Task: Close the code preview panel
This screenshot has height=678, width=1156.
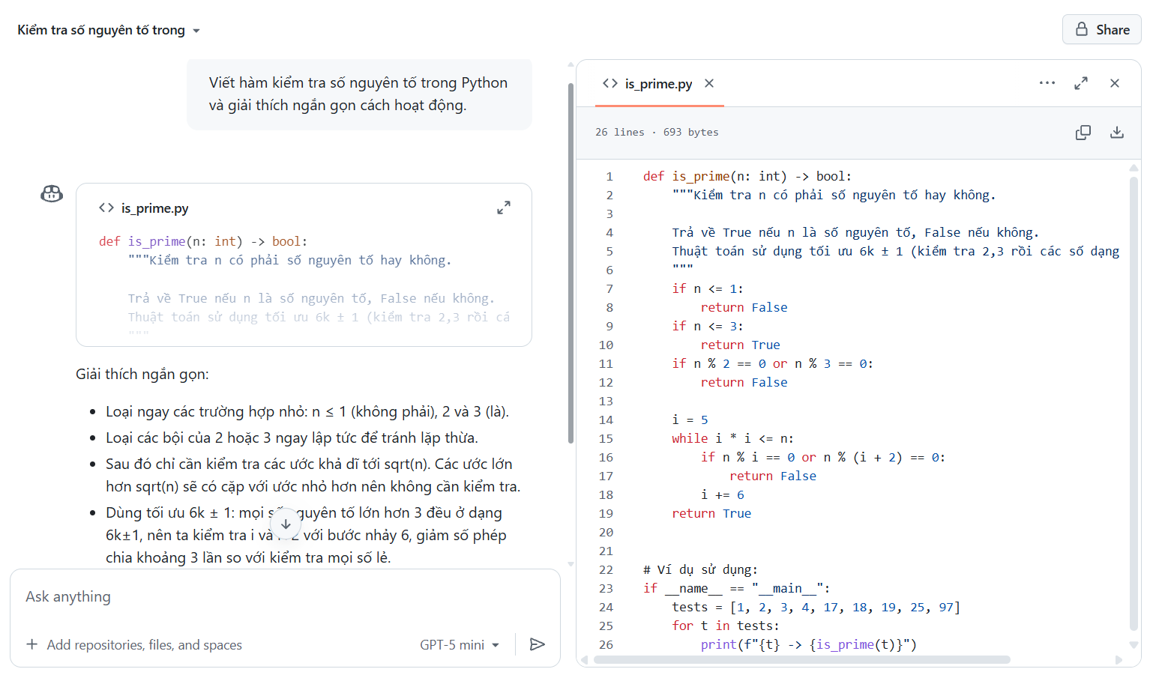Action: (1115, 83)
